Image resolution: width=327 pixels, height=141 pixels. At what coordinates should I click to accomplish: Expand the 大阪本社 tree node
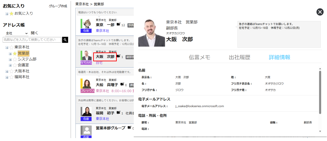click(7, 71)
